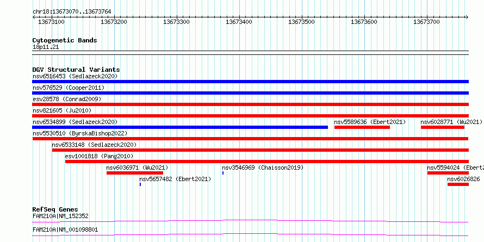Click the nsv6026826 red variant bar

(x=458, y=184)
